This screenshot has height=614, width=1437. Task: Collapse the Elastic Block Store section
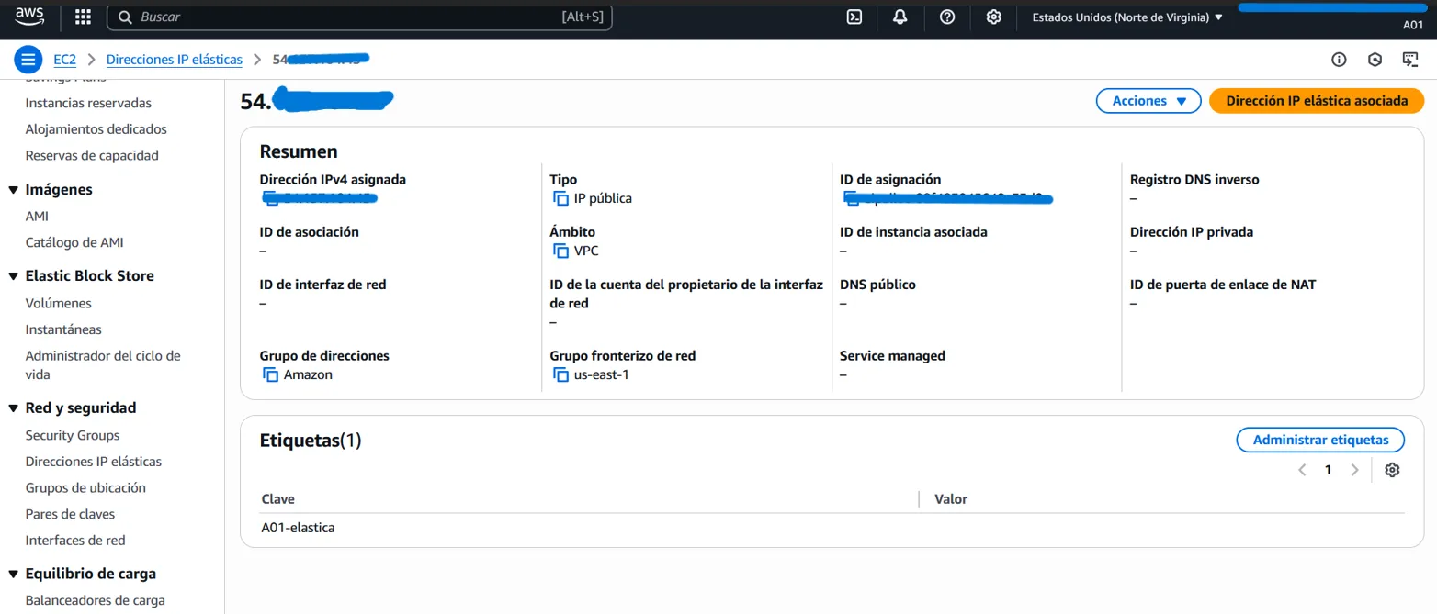coord(14,276)
